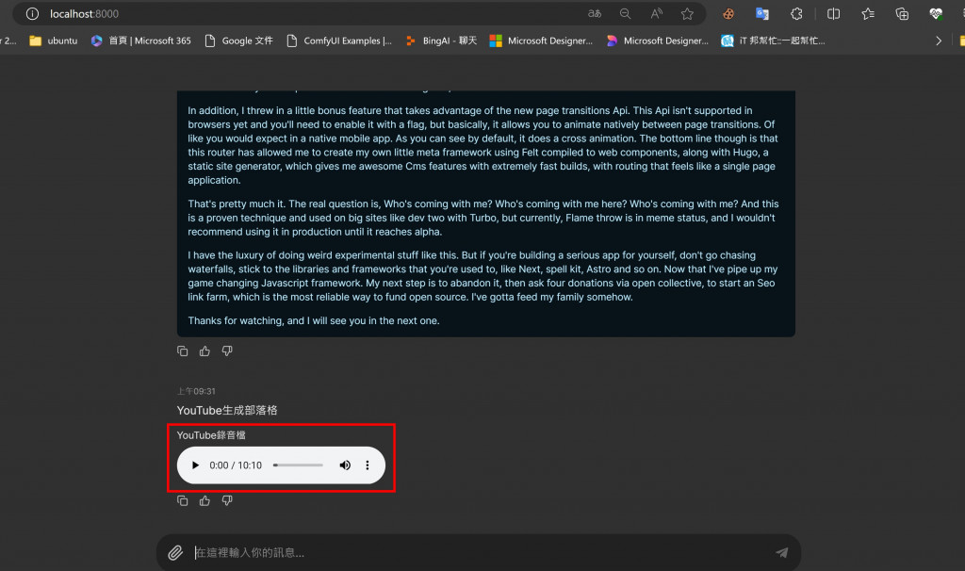This screenshot has width=965, height=571.
Task: Open the Google Translate extension icon
Action: [x=762, y=13]
